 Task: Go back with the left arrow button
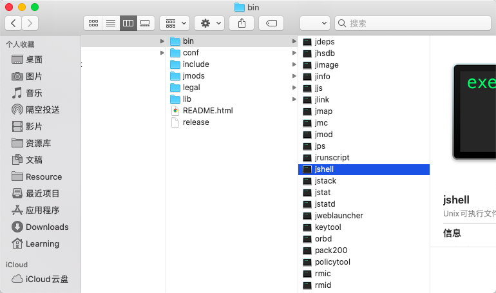click(14, 23)
